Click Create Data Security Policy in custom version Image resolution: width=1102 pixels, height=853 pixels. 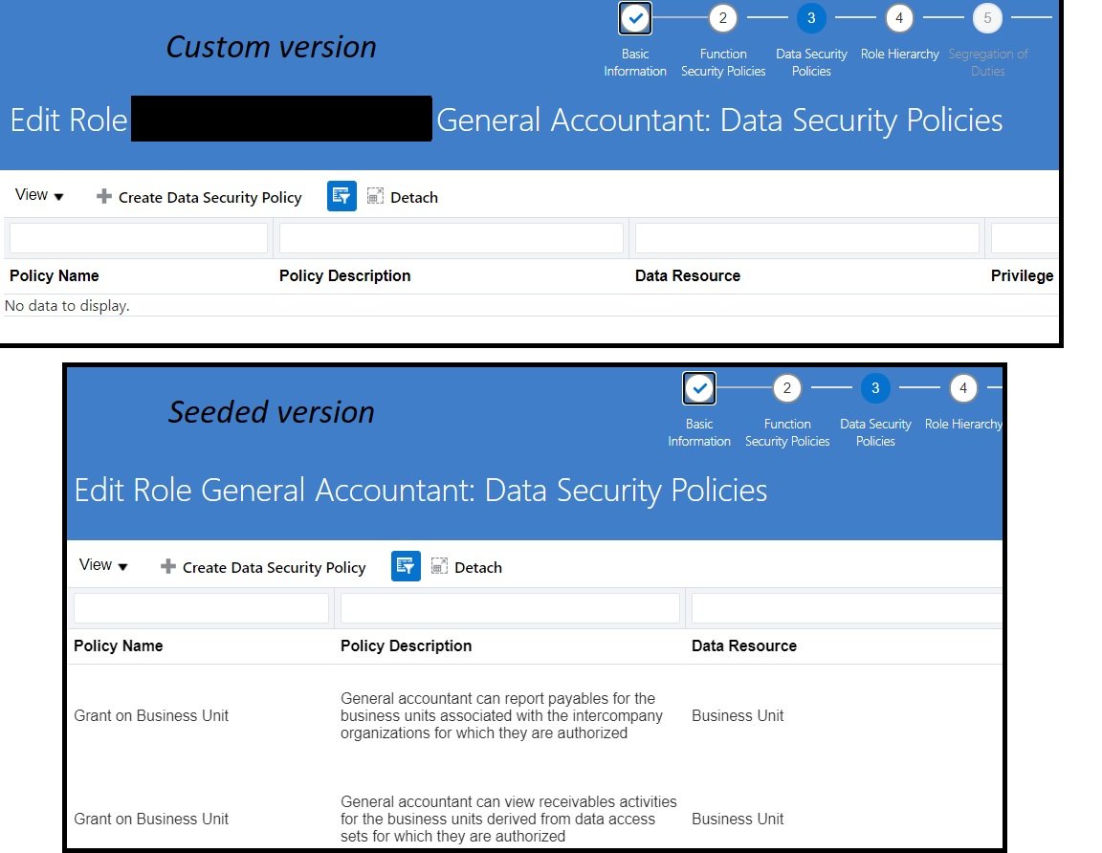[210, 197]
